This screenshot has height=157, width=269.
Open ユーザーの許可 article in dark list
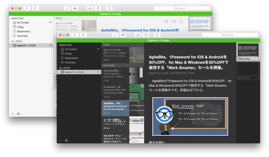(x=123, y=124)
